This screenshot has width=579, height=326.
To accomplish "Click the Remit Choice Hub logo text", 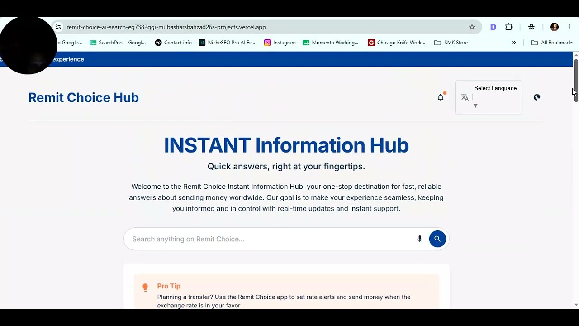I will [84, 97].
